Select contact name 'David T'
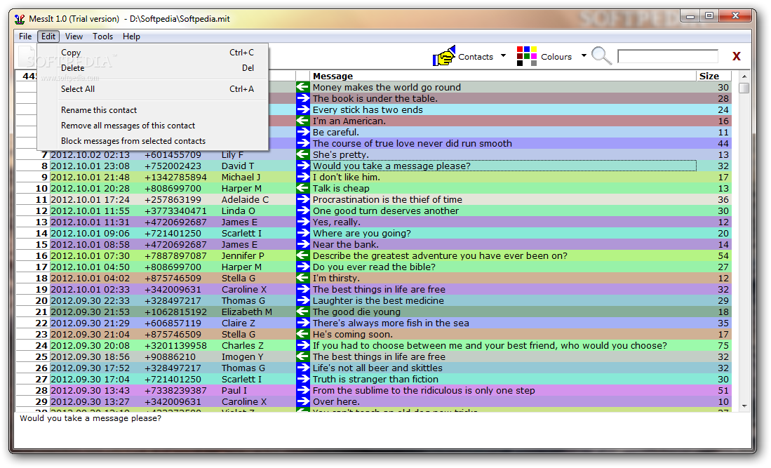This screenshot has height=468, width=771. pyautogui.click(x=238, y=166)
